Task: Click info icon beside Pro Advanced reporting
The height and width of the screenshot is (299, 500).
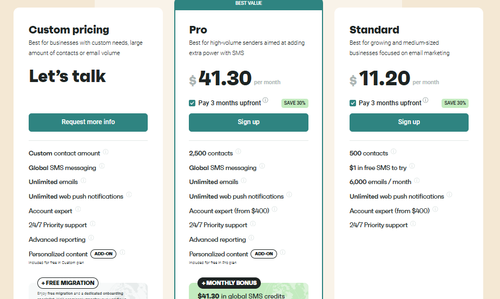Action: click(251, 239)
